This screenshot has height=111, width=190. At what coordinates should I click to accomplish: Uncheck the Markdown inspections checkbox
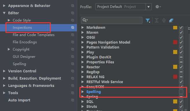pyautogui.click(x=181, y=28)
